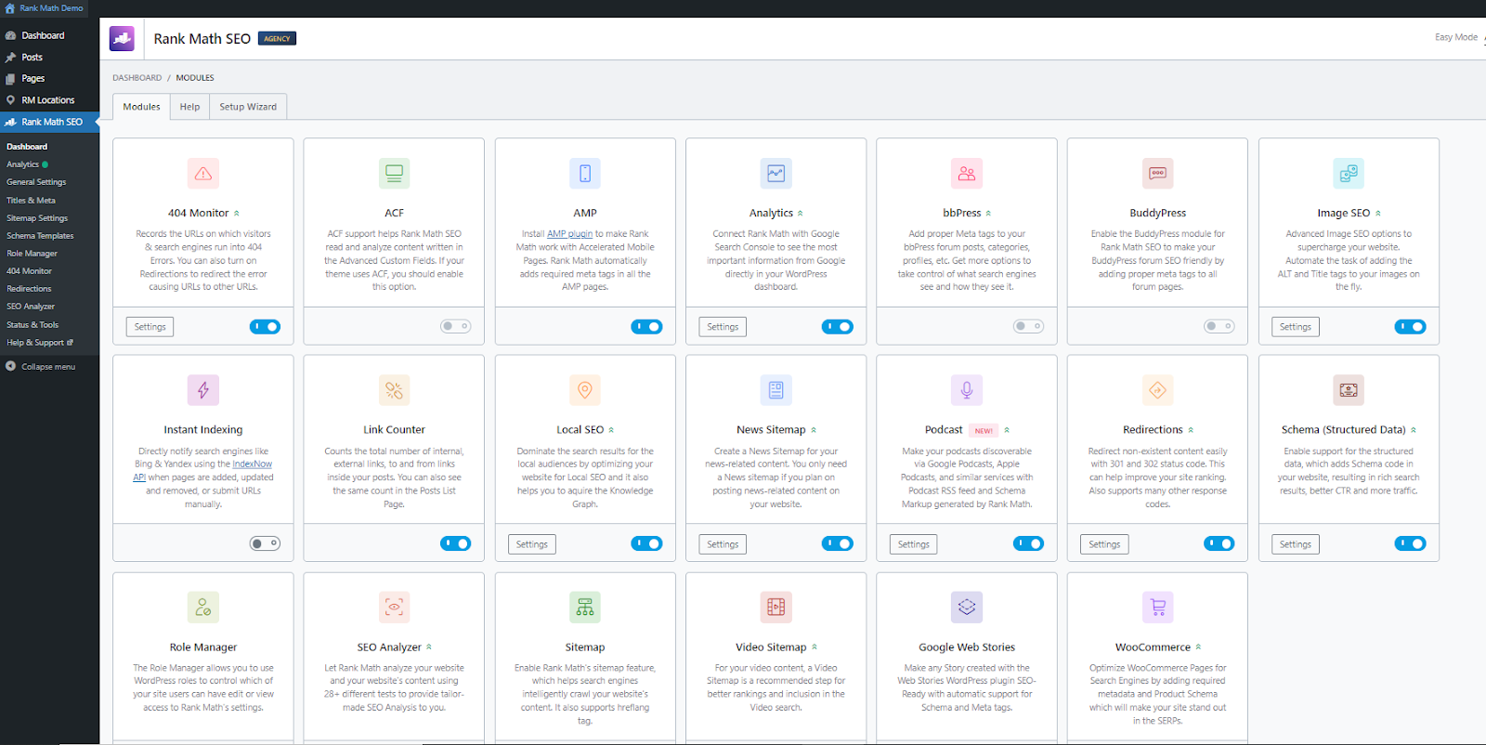Click the bbPress module icon

pos(967,174)
